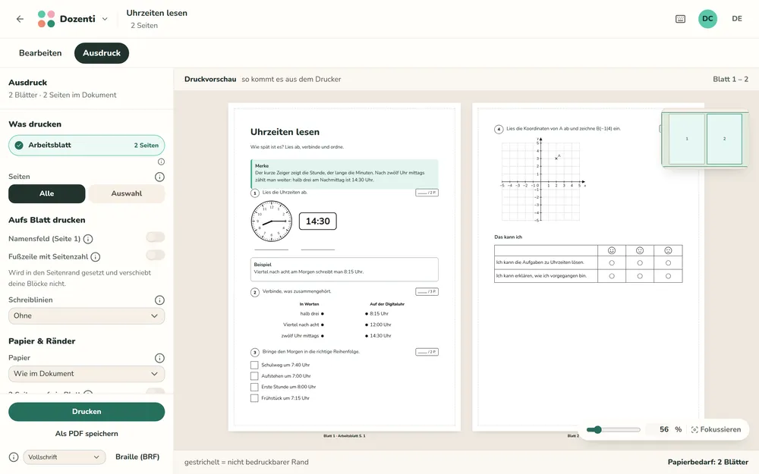
Task: Check the Frühstück um 7:15 Uhr box
Action: point(254,398)
